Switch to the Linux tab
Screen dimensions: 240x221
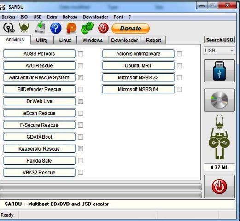tap(65, 40)
